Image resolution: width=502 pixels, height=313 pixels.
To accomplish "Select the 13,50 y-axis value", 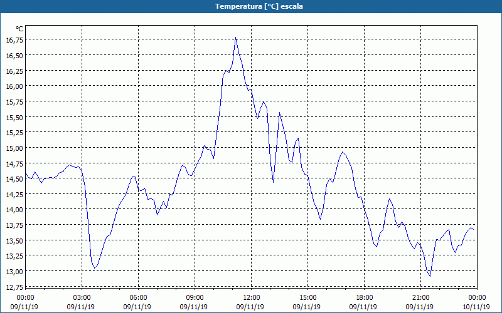I will (x=14, y=240).
